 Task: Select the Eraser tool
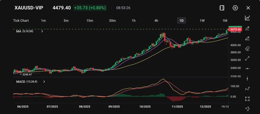(x=247, y=48)
